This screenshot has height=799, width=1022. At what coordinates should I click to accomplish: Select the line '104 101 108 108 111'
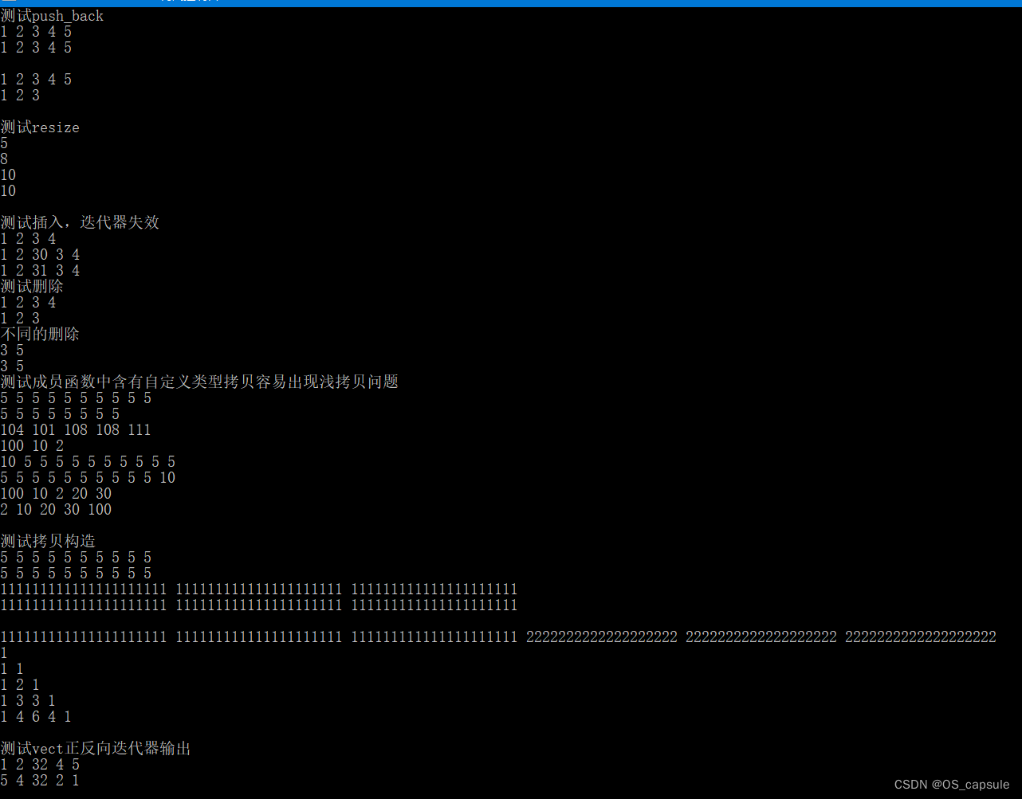(x=76, y=430)
